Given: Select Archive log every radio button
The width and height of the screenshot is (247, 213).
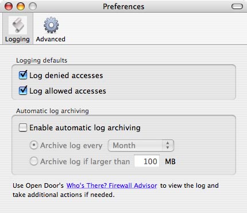Looking at the screenshot, I should [34, 145].
